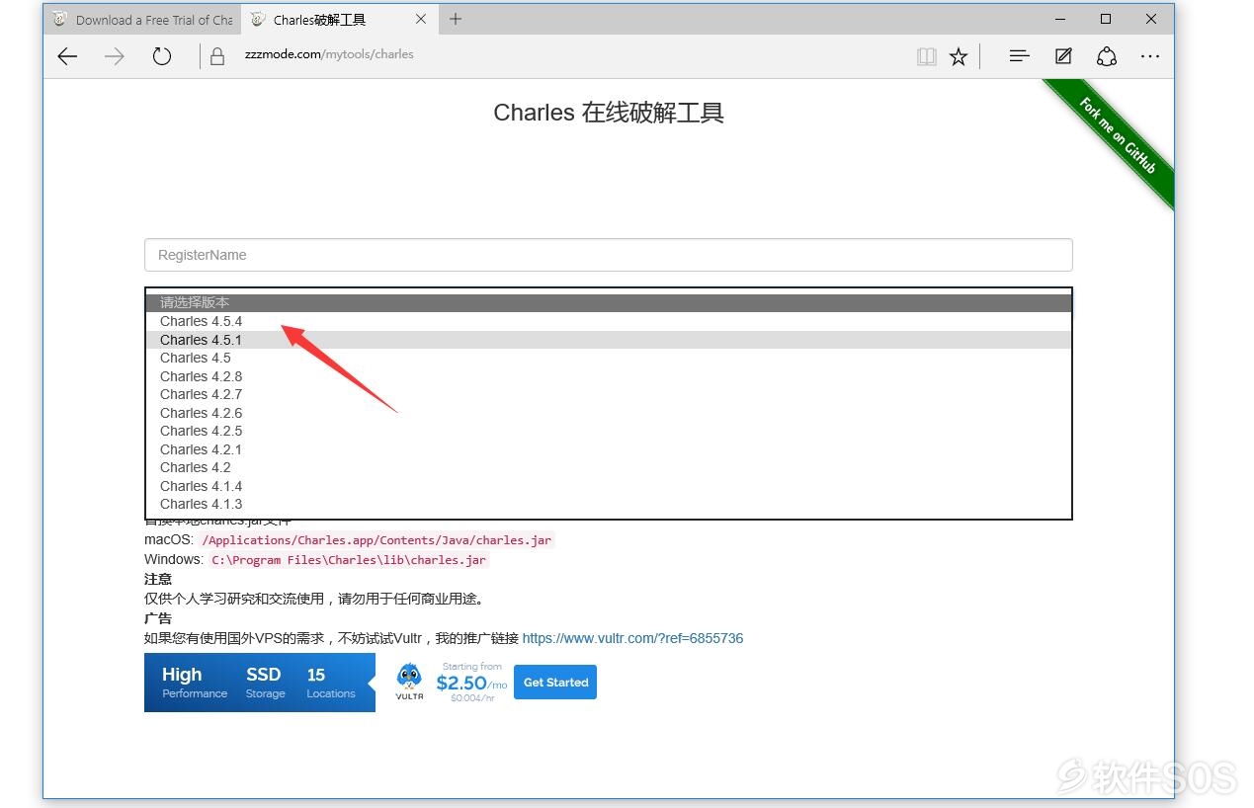
Task: Open the Fork me on GitHub ribbon
Action: [1116, 136]
